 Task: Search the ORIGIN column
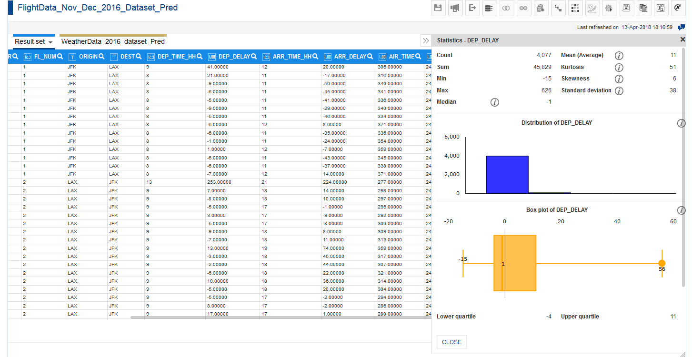[x=101, y=56]
